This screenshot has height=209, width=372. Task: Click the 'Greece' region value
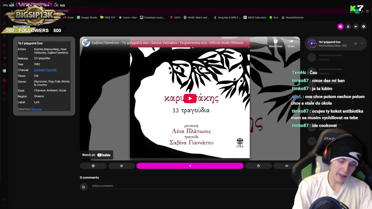[x=39, y=96]
